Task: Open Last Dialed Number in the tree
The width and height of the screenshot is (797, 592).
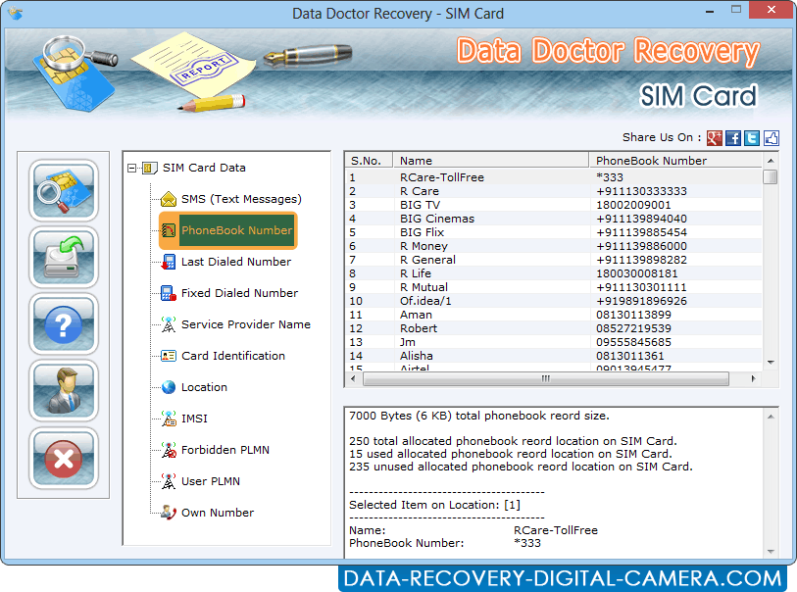Action: (236, 262)
